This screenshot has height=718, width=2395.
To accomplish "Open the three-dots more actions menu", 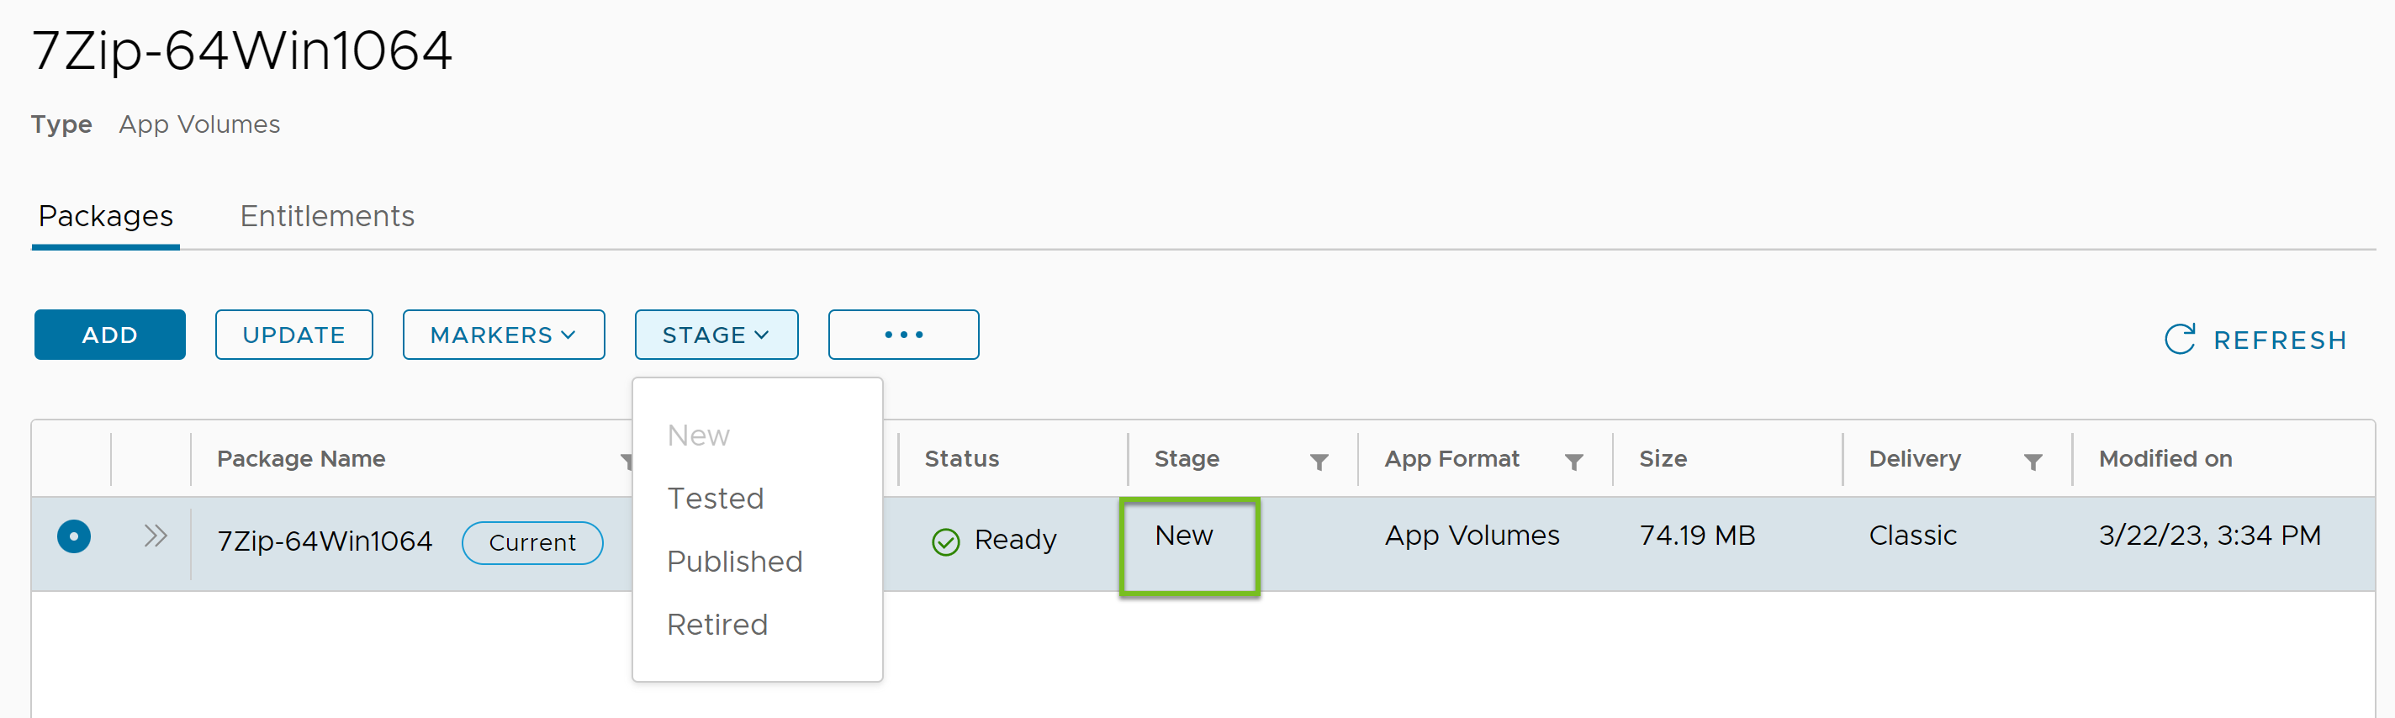I will 903,335.
